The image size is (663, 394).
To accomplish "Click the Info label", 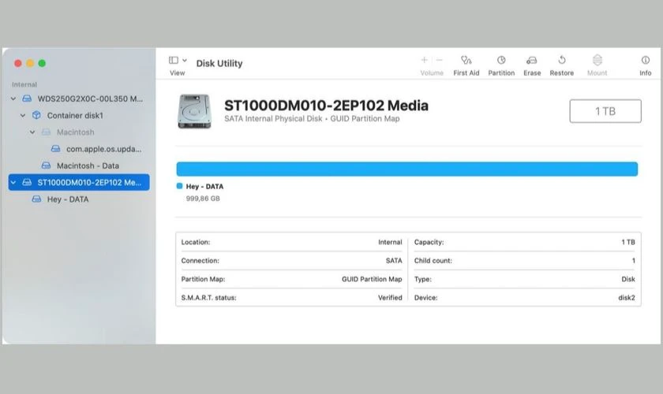I will (x=646, y=73).
